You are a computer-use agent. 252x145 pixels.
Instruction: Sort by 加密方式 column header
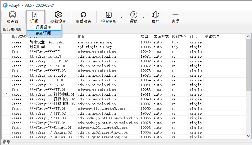click(x=161, y=37)
